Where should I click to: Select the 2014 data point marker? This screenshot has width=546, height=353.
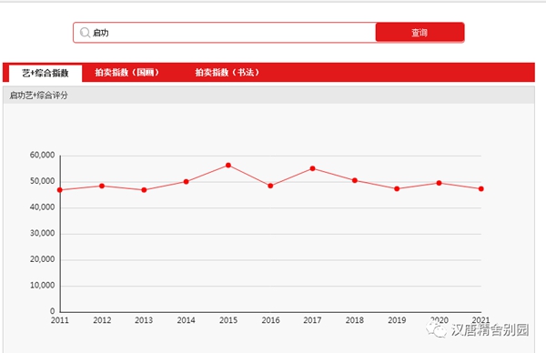click(186, 182)
